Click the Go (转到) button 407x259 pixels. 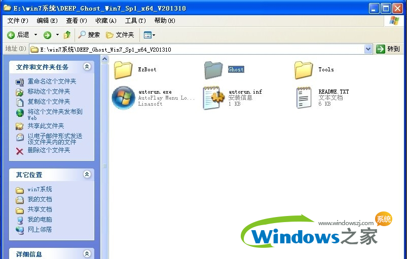[x=388, y=49]
